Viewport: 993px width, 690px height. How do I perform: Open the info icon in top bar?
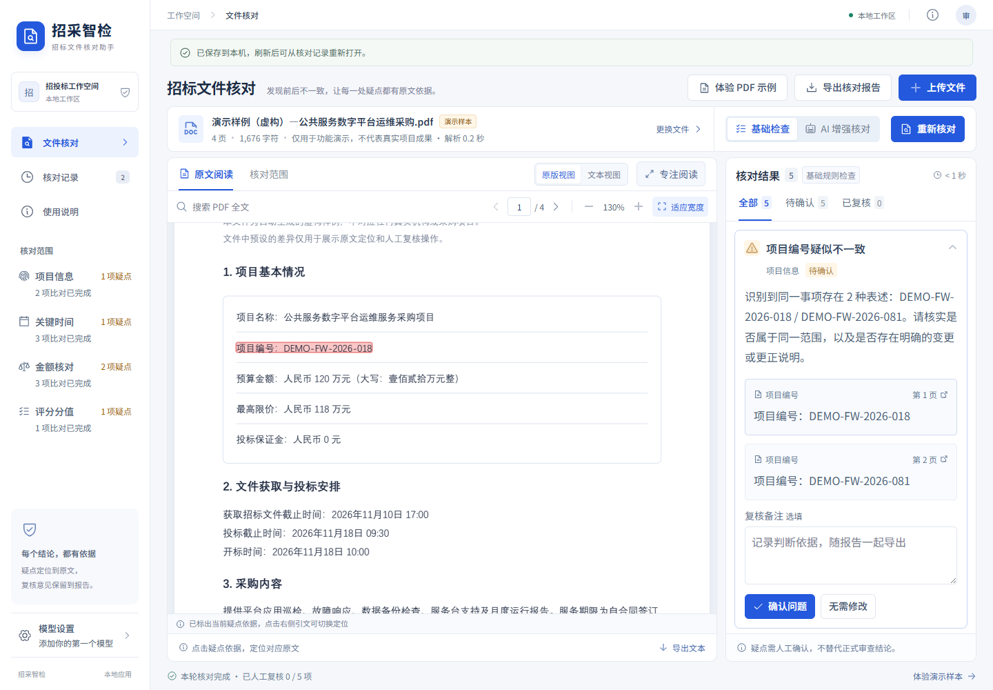(x=932, y=15)
